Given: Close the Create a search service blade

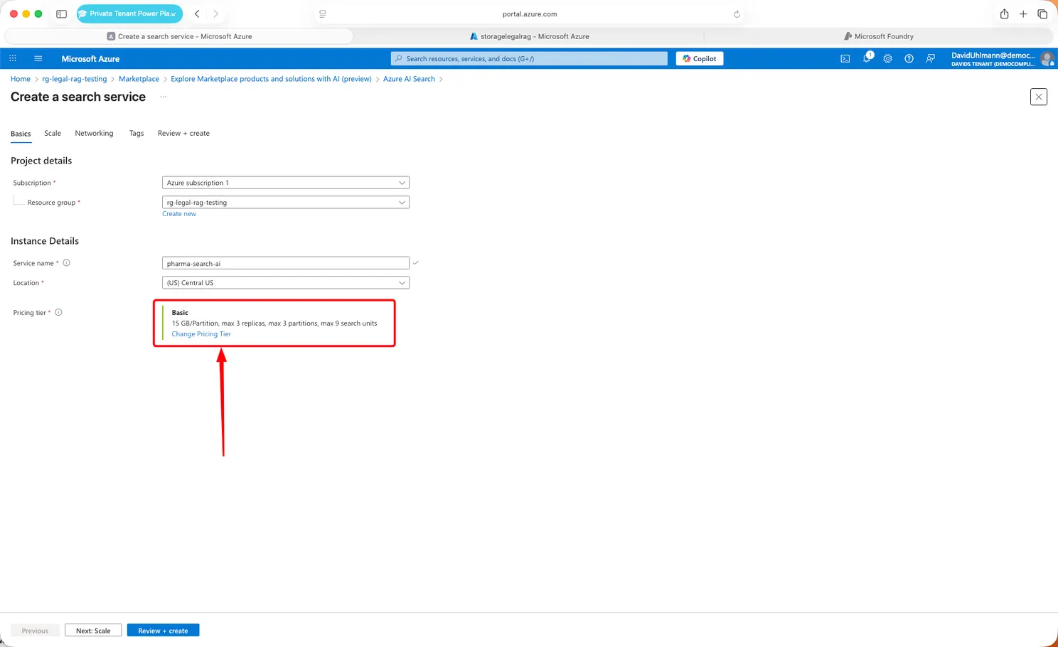Looking at the screenshot, I should coord(1038,97).
